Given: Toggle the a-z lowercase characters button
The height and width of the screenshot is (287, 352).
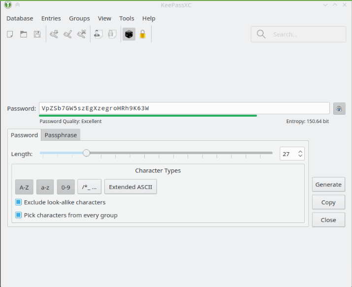Looking at the screenshot, I should 45,187.
